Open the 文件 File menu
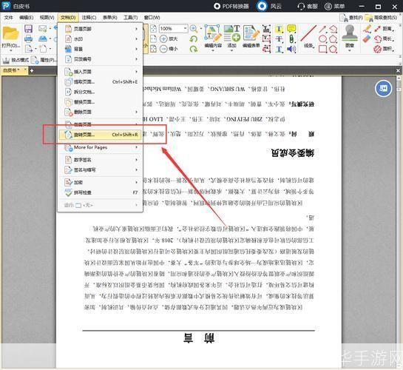Viewport: 403px width, 370px height. coord(8,18)
